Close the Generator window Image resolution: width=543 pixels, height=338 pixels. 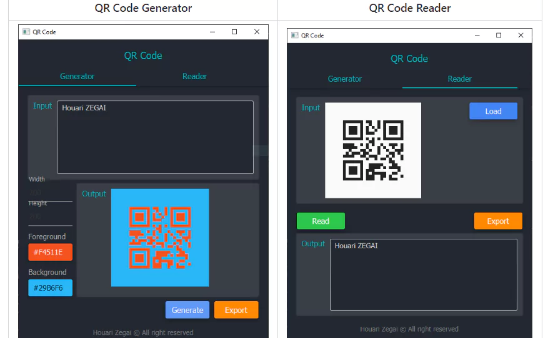click(x=257, y=32)
